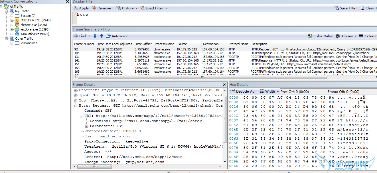Open the Load Filter dropdown

(154, 8)
